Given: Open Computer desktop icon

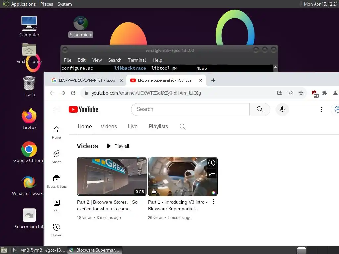Looking at the screenshot, I should pyautogui.click(x=29, y=26).
